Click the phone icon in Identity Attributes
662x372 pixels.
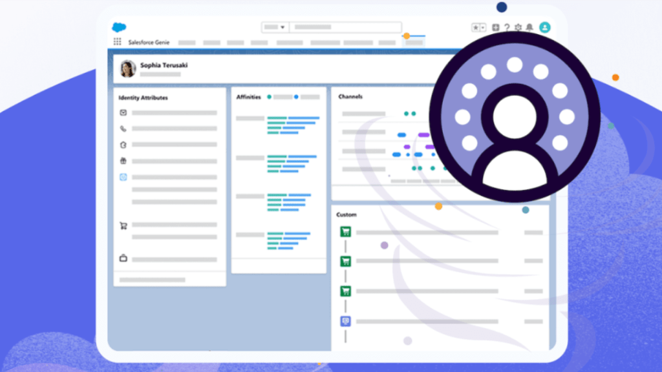coord(123,129)
